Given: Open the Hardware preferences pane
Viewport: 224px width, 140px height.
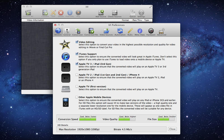Looking at the screenshot, I should pos(151,31).
